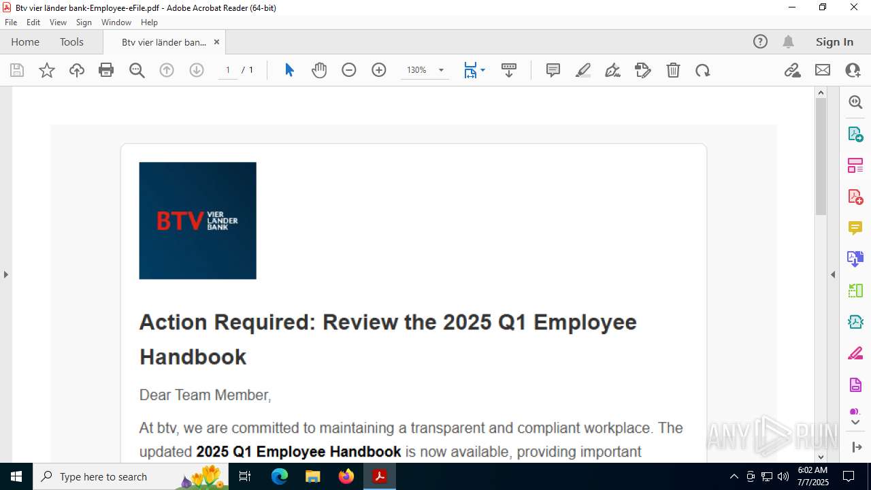Zoom in with the plus icon

pyautogui.click(x=379, y=70)
